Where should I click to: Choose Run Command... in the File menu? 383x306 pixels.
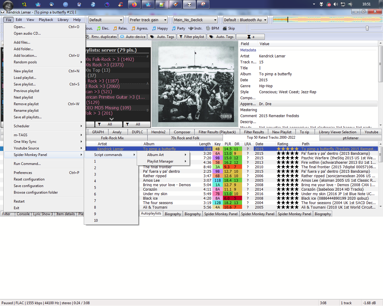[x=44, y=164]
